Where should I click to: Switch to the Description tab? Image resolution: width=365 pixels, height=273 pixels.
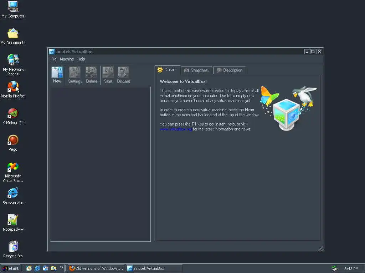230,70
